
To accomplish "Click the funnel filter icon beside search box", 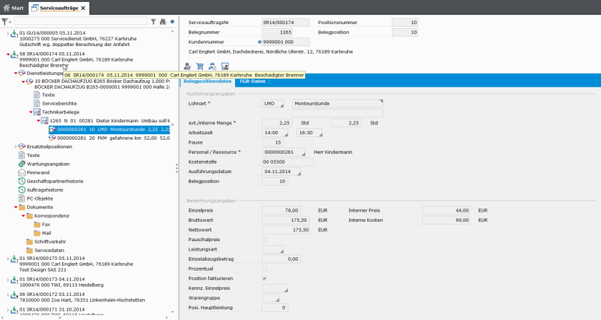I will [153, 21].
